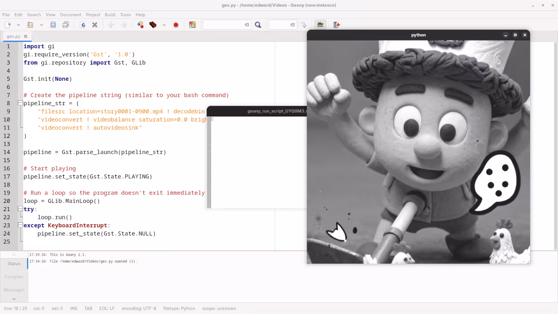This screenshot has width=558, height=314.
Task: Reload ges.py with the Revert icon
Action: coord(82,25)
